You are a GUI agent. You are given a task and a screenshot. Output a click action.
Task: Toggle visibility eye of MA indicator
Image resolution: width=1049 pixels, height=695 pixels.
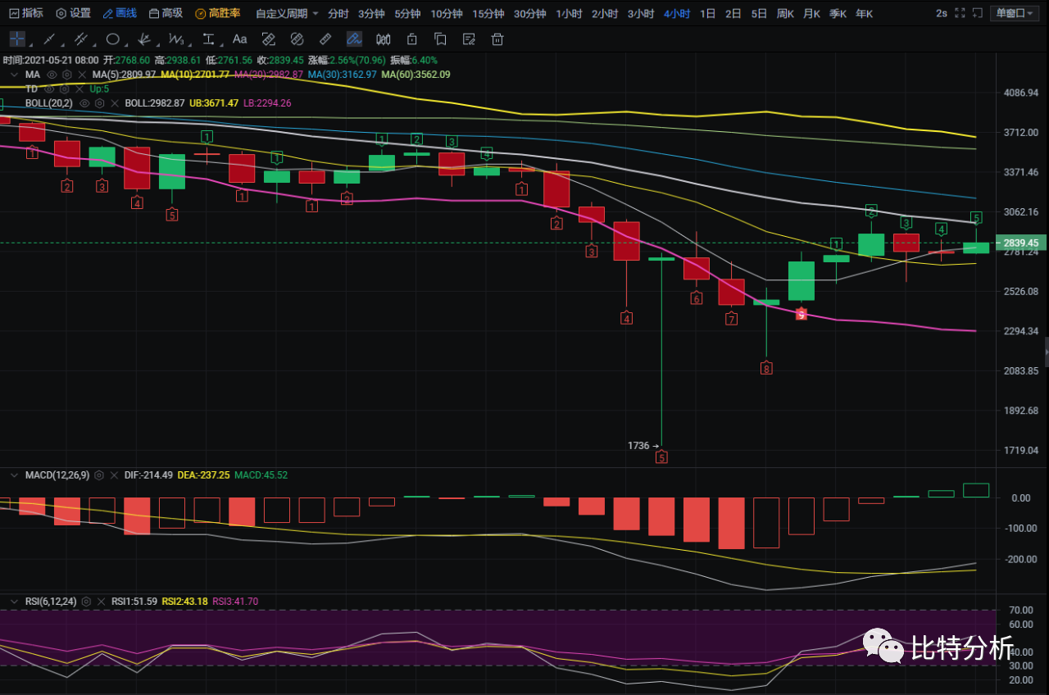(52, 75)
